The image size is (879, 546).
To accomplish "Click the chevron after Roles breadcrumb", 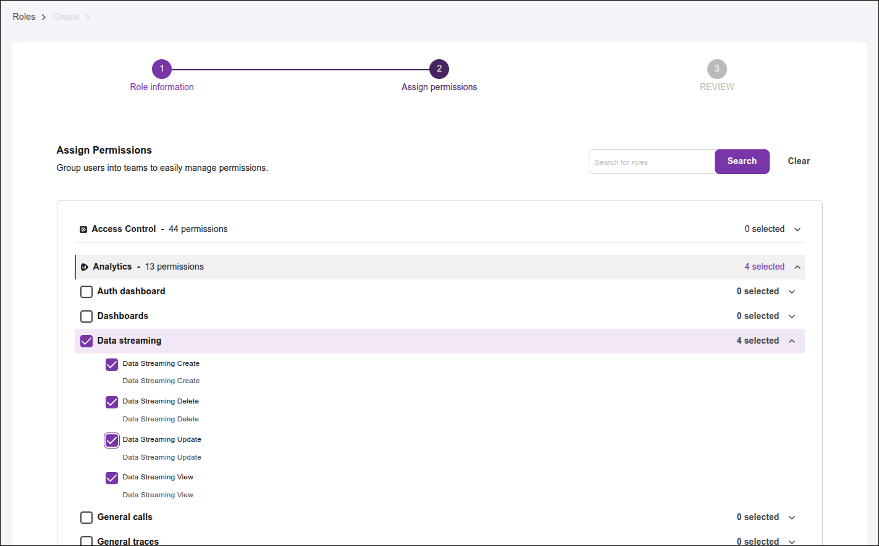I will coord(43,17).
